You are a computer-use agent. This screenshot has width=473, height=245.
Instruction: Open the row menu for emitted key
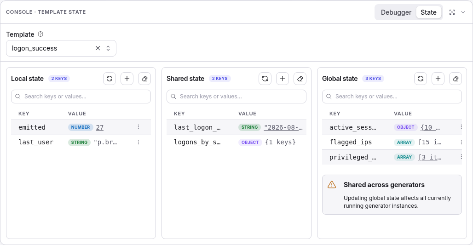(138, 127)
